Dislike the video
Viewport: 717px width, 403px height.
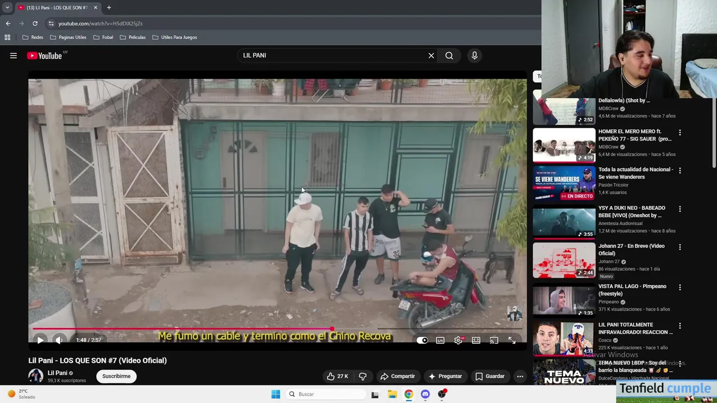click(362, 376)
